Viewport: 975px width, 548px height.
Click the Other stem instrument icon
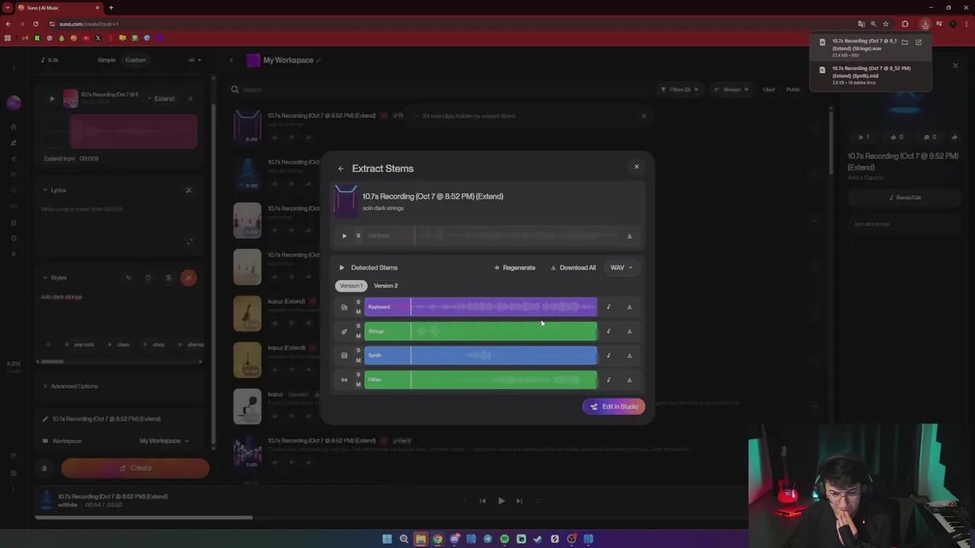point(344,380)
